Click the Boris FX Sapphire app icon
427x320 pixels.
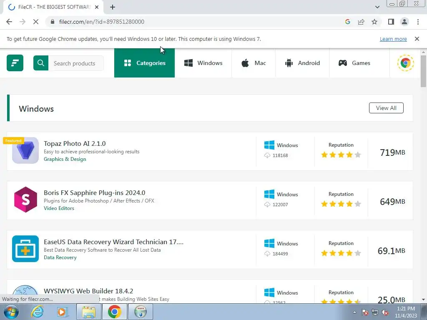(25, 200)
